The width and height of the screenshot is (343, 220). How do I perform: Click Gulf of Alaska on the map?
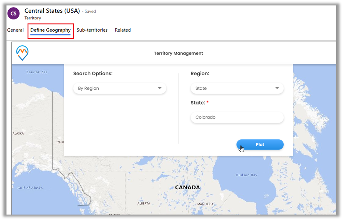[x=30, y=188]
